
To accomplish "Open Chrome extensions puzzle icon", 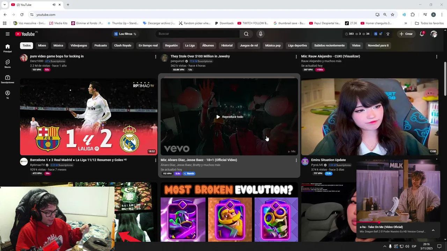I will 412,15.
